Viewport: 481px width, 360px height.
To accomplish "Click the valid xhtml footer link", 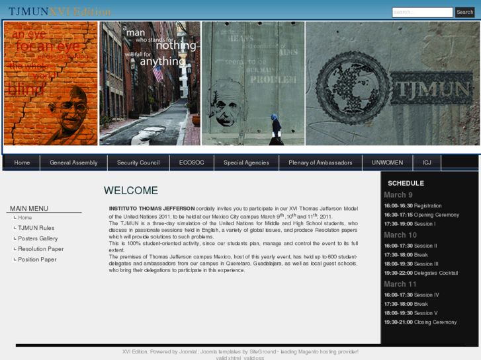I will click(x=228, y=358).
